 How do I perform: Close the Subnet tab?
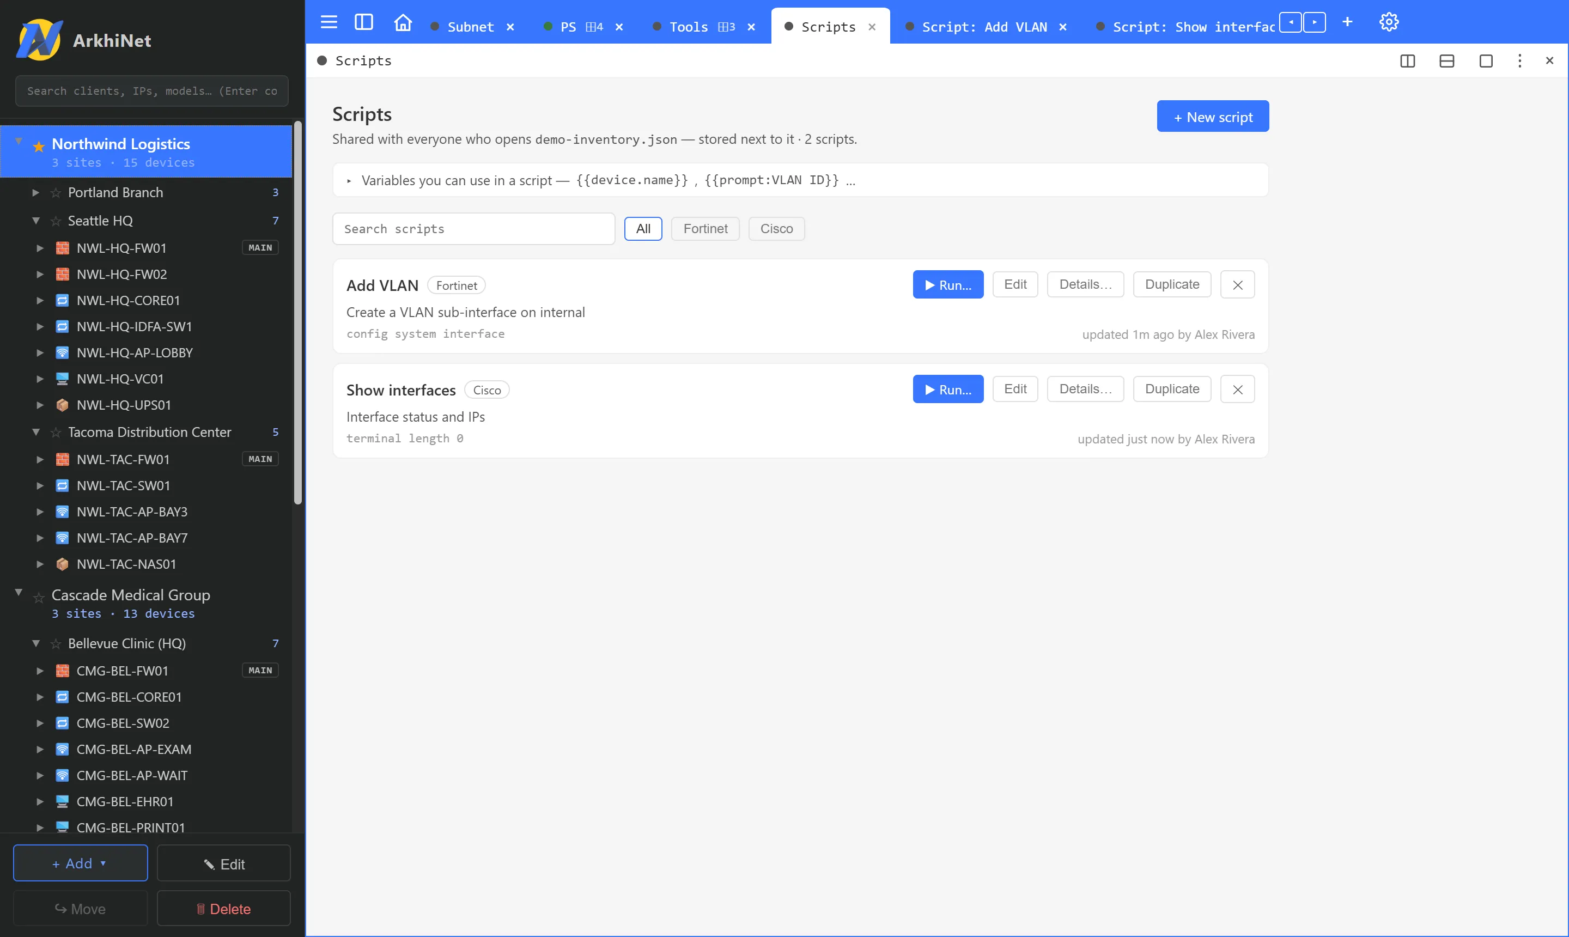[x=510, y=27]
